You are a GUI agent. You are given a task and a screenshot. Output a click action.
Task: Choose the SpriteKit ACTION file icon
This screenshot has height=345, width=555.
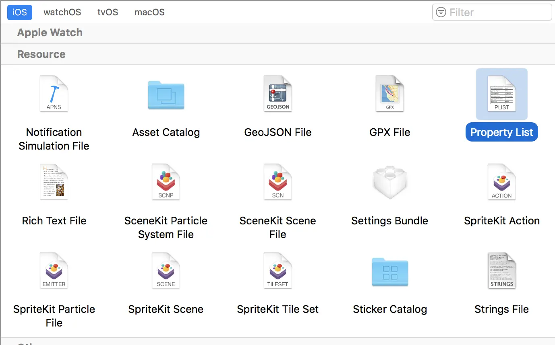pyautogui.click(x=502, y=182)
